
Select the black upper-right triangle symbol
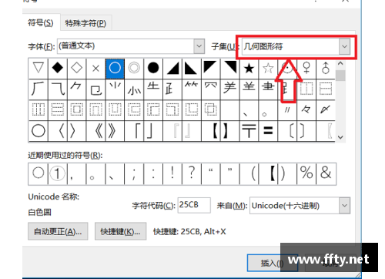(230, 68)
